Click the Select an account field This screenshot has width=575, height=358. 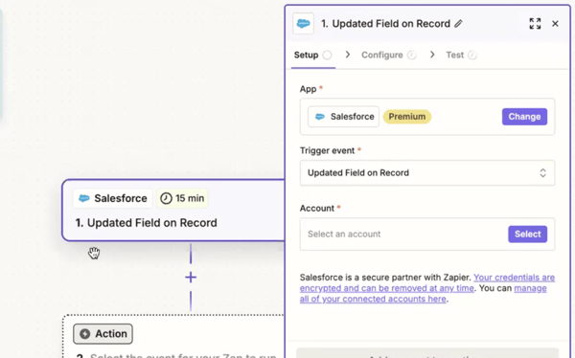pyautogui.click(x=427, y=235)
